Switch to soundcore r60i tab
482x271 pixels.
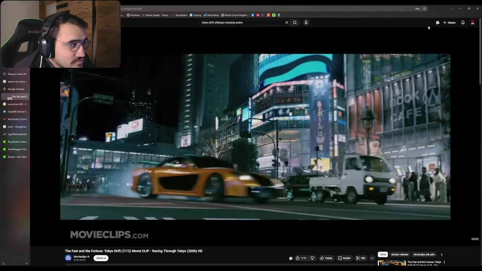pyautogui.click(x=15, y=104)
